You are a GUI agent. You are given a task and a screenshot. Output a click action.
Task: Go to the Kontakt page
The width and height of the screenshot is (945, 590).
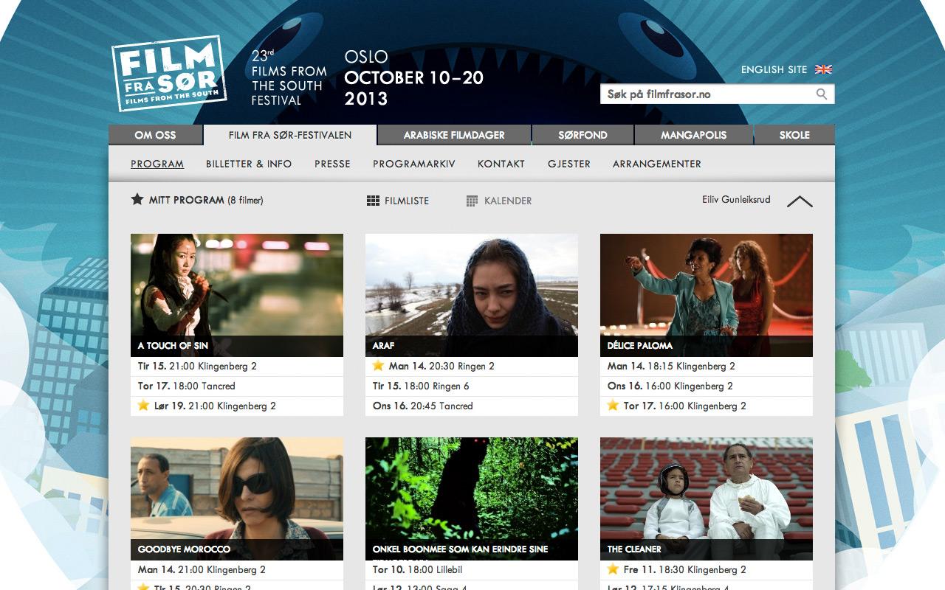(501, 164)
